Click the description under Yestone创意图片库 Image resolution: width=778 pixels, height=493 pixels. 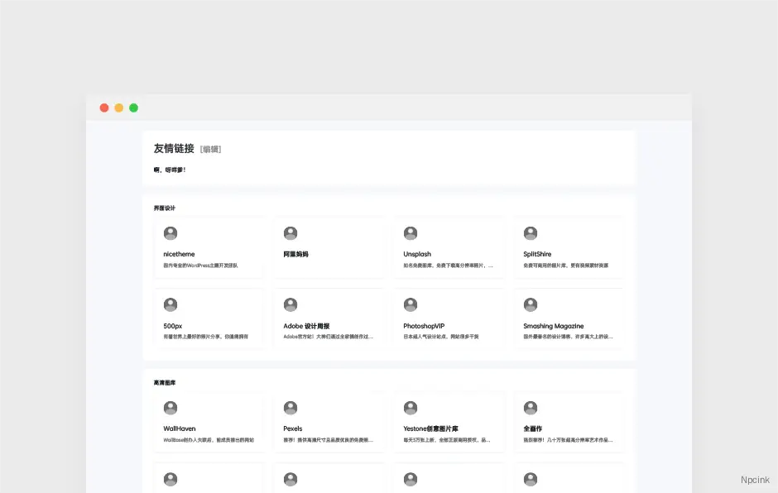[447, 440]
